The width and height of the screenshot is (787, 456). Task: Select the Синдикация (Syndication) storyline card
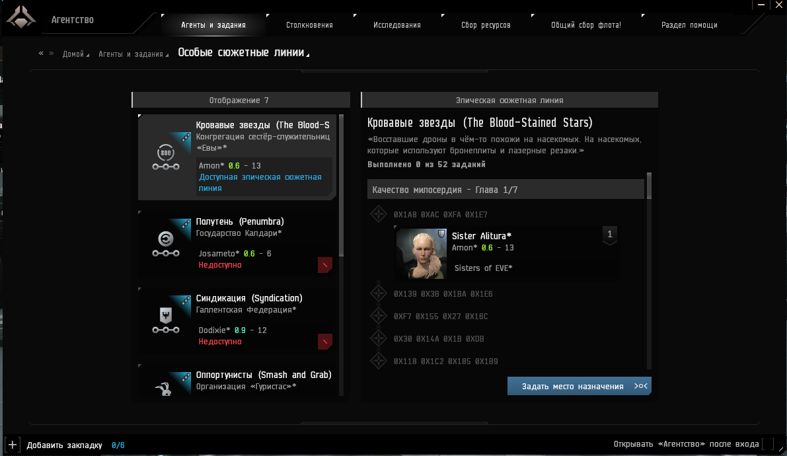pyautogui.click(x=237, y=321)
